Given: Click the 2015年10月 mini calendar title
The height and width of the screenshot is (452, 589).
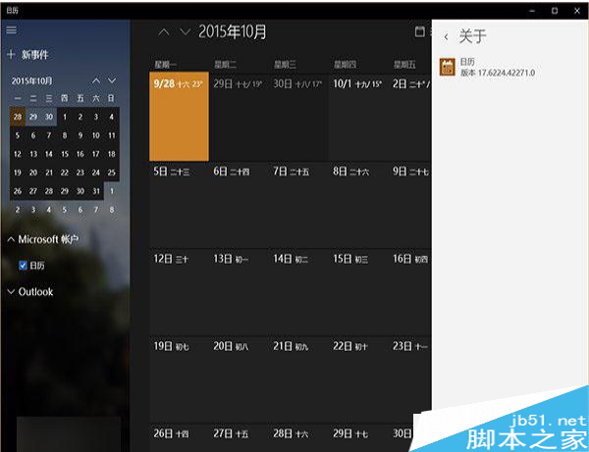Looking at the screenshot, I should pos(32,81).
